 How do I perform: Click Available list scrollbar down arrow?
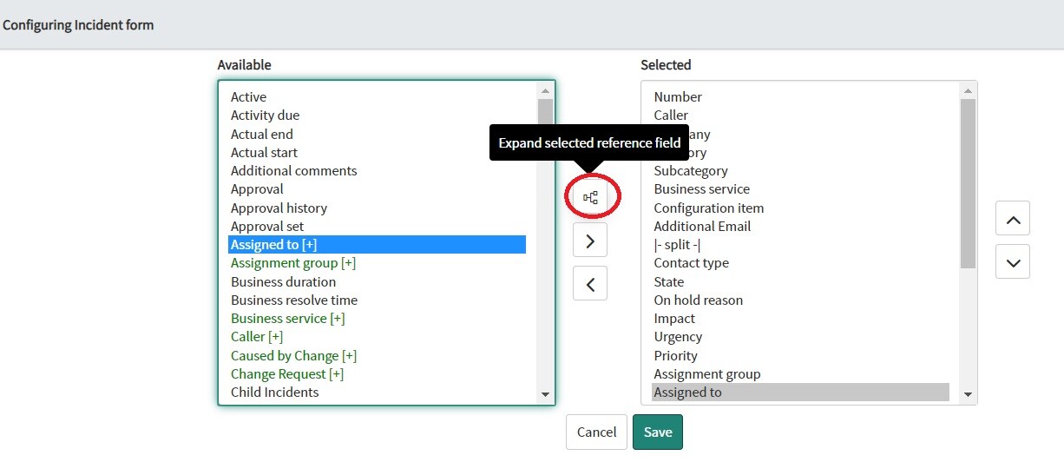[x=545, y=395]
